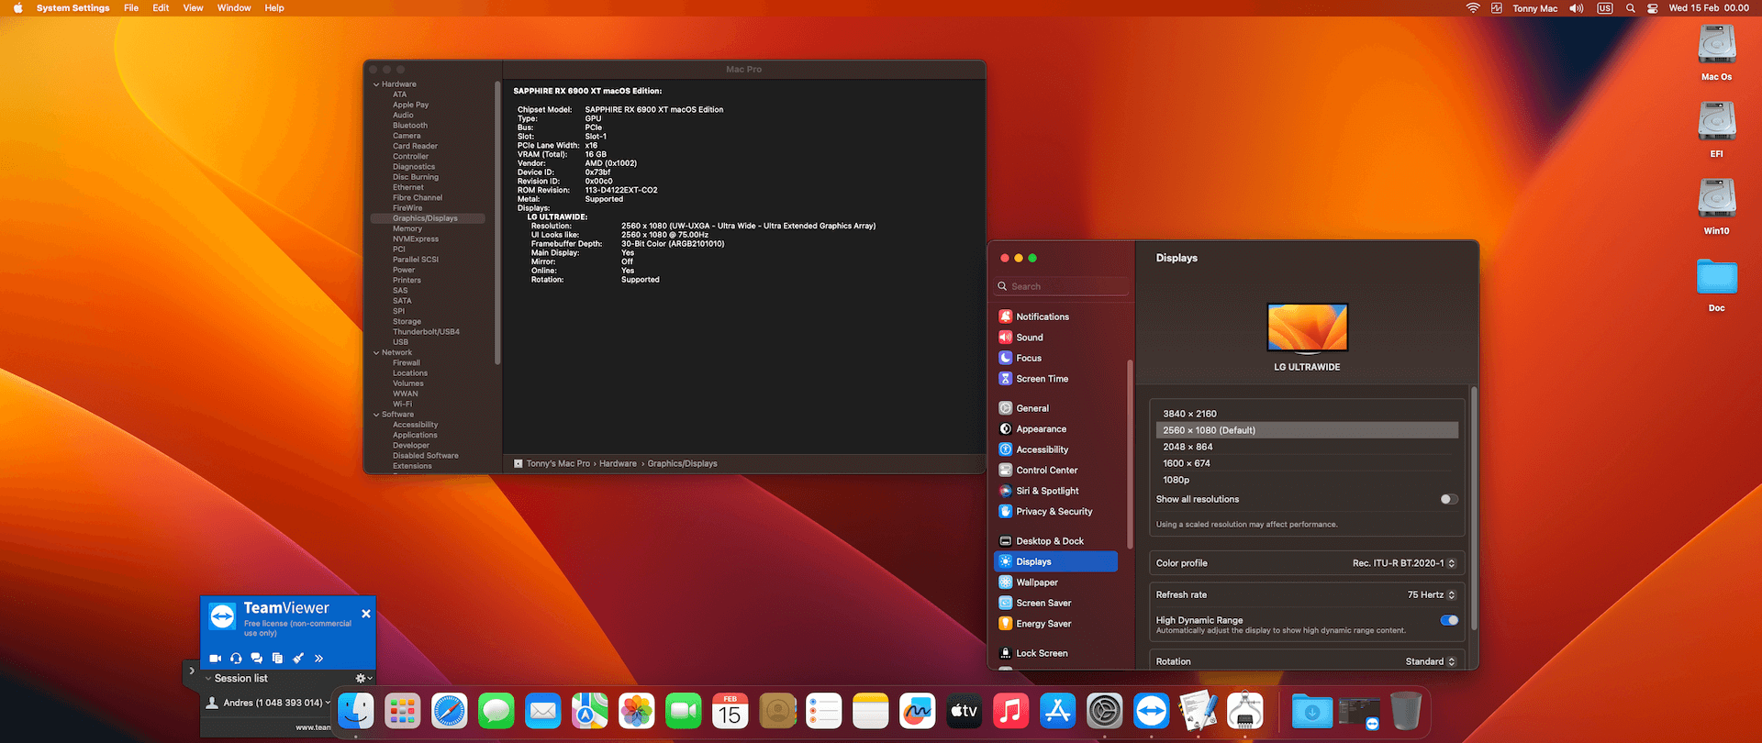Open the Window menu in menu bar
This screenshot has width=1762, height=743.
pos(234,8)
